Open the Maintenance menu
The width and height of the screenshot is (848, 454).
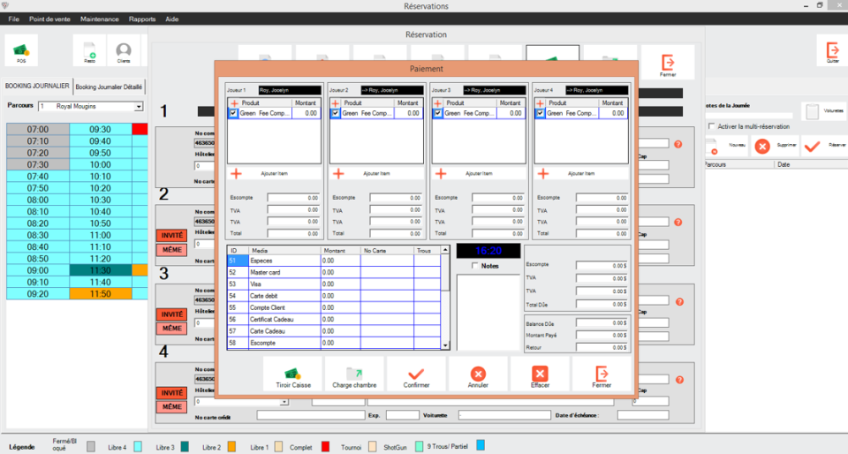point(99,19)
